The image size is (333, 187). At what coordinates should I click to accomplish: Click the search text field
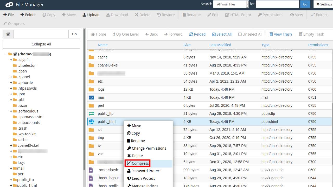pyautogui.click(x=277, y=4)
